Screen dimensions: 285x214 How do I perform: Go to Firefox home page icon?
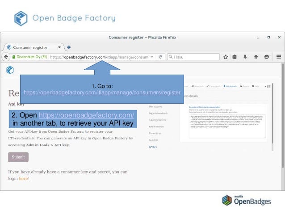(256, 57)
